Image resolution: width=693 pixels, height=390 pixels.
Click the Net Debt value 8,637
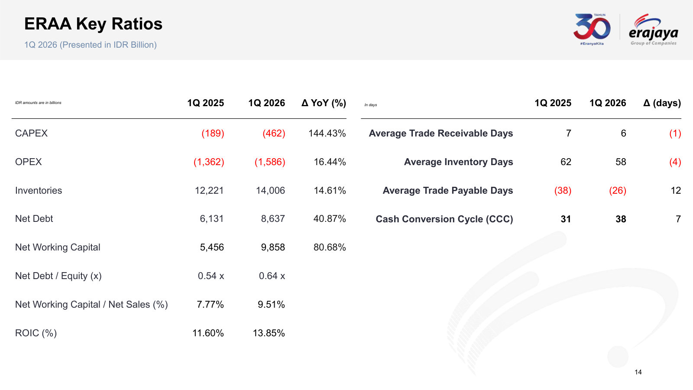[273, 219]
